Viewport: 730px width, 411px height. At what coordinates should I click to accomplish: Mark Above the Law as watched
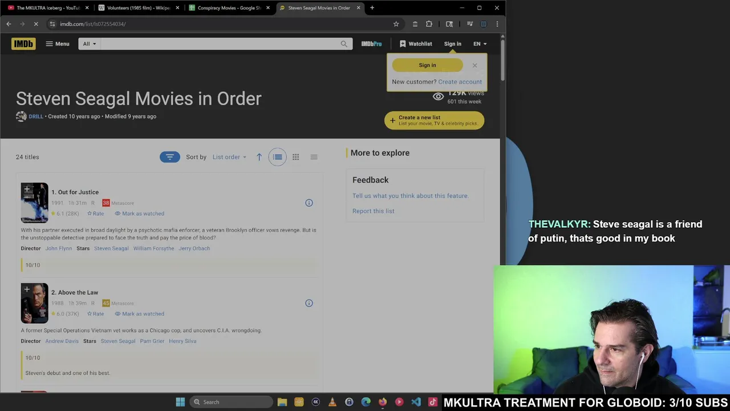[139, 314]
